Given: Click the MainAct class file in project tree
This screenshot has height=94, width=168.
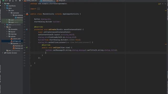Looking at the screenshot, I should pos(19,17).
